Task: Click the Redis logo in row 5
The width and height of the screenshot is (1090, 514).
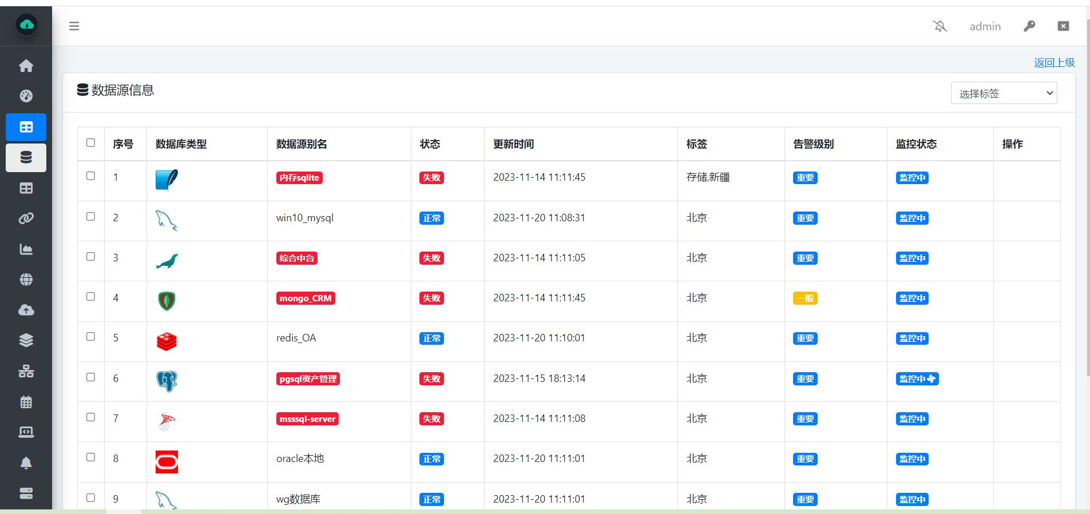Action: click(167, 341)
